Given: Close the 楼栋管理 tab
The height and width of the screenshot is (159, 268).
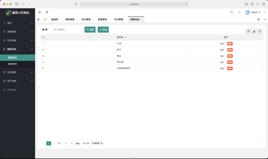Looking at the screenshot, I should point(77,20).
